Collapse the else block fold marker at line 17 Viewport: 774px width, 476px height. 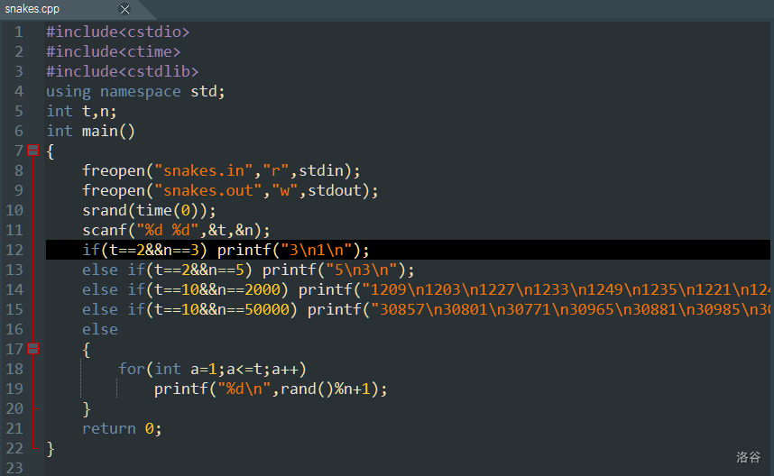tap(32, 349)
